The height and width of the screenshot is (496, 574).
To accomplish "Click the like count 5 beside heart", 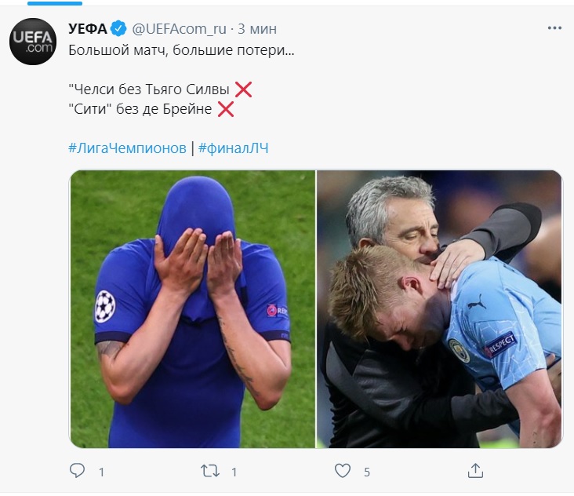I will point(366,472).
